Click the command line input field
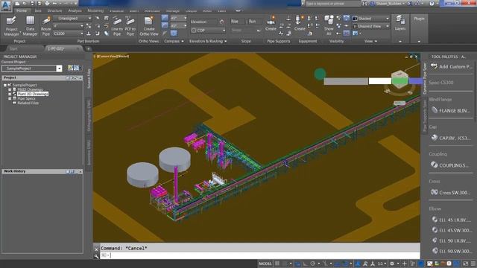 260,255
